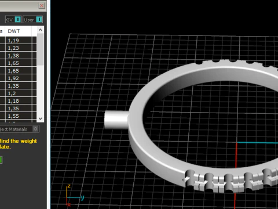The height and width of the screenshot is (209, 278).
Task: Select the 1,65 cell directly above 1,92
Action: 19,70
